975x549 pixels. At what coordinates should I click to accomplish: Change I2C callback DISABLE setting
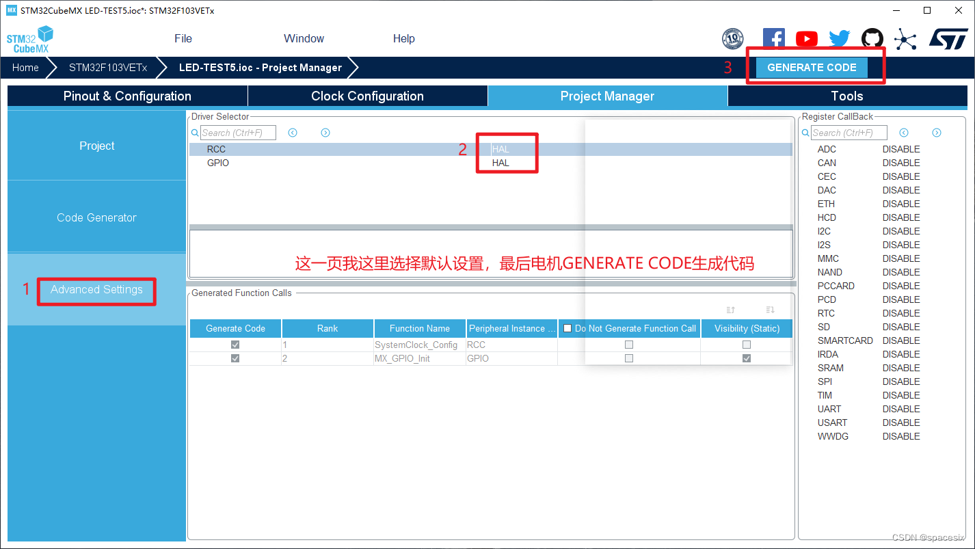900,231
